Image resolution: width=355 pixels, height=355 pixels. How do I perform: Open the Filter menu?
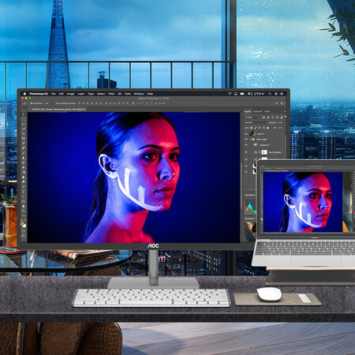point(110,94)
